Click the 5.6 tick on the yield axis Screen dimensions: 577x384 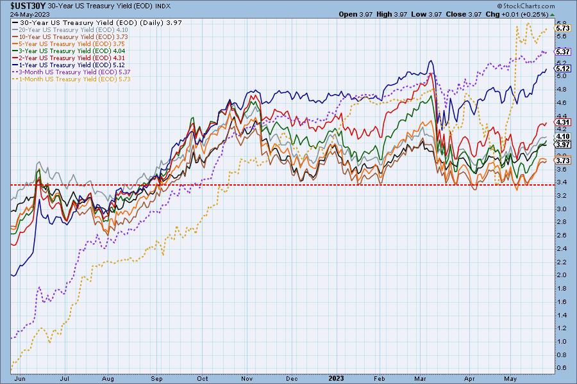click(562, 36)
